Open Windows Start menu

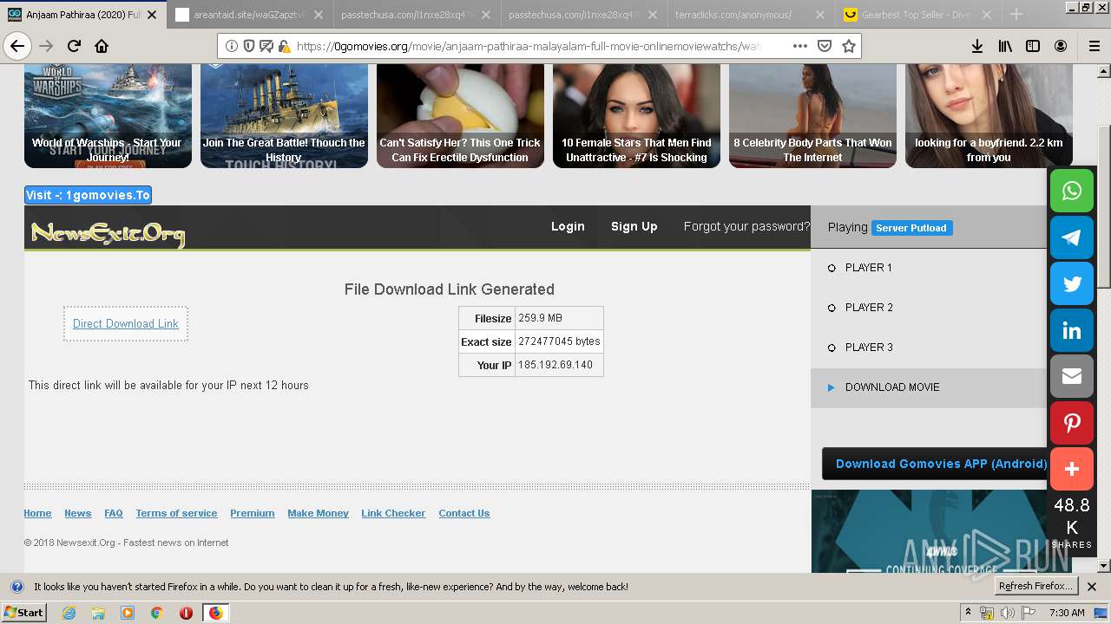24,613
